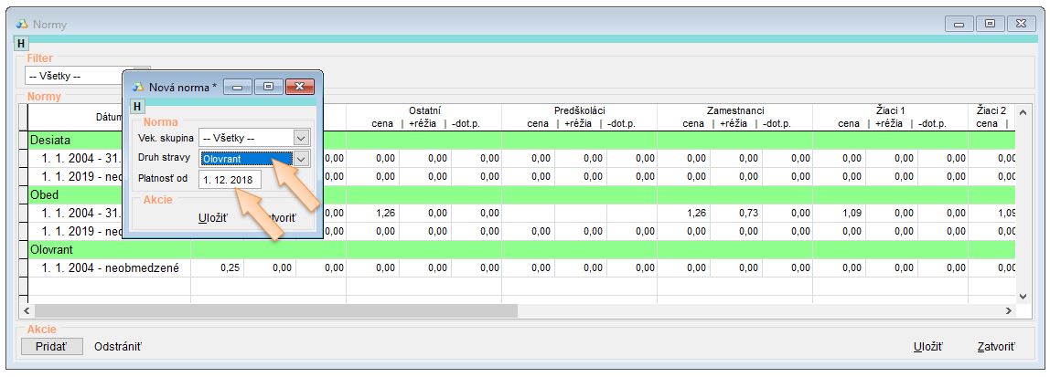Minimize the Nová norma dialog
The height and width of the screenshot is (377, 1050).
[240, 87]
